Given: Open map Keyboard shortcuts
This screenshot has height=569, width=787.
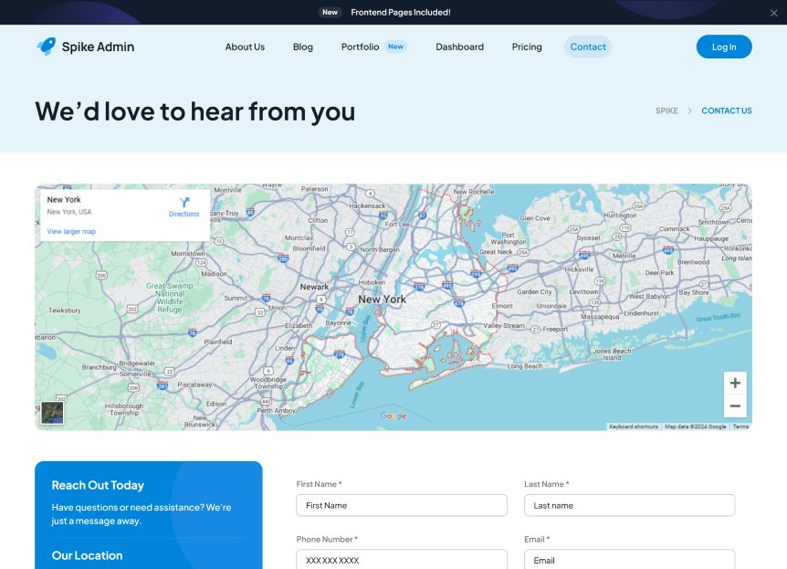Looking at the screenshot, I should coord(634,427).
